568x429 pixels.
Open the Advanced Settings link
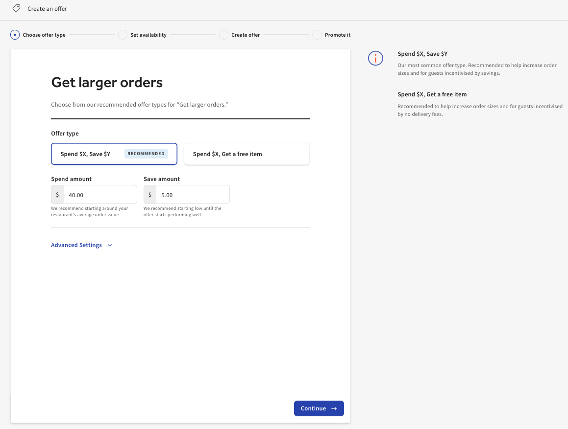(76, 245)
